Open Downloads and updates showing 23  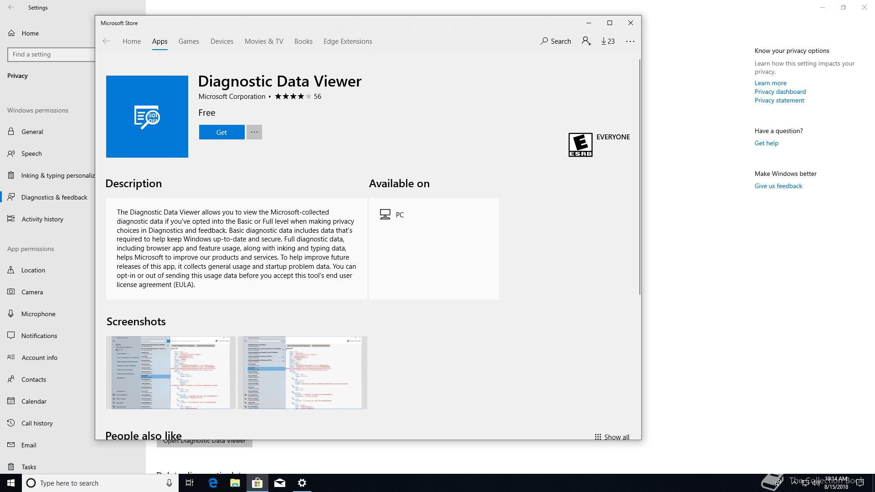(x=608, y=41)
